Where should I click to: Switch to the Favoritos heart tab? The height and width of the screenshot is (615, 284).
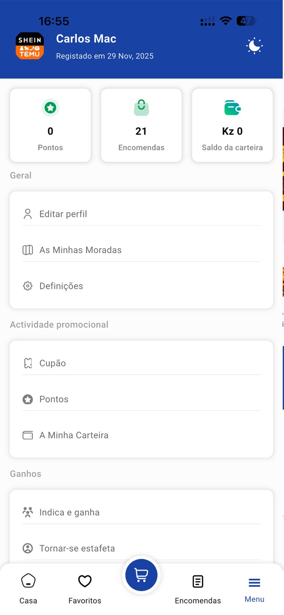point(85,589)
